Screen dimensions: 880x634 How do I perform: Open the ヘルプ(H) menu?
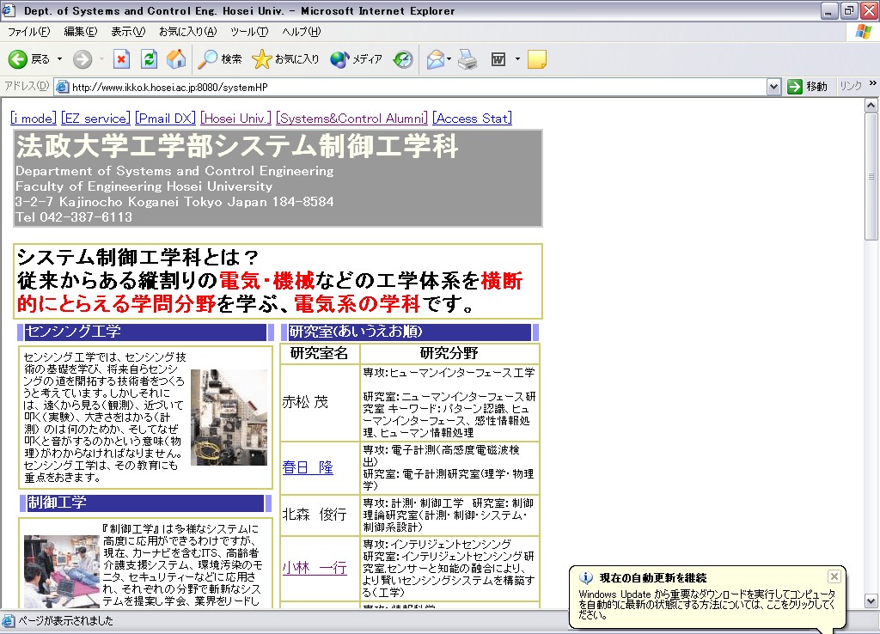click(302, 32)
